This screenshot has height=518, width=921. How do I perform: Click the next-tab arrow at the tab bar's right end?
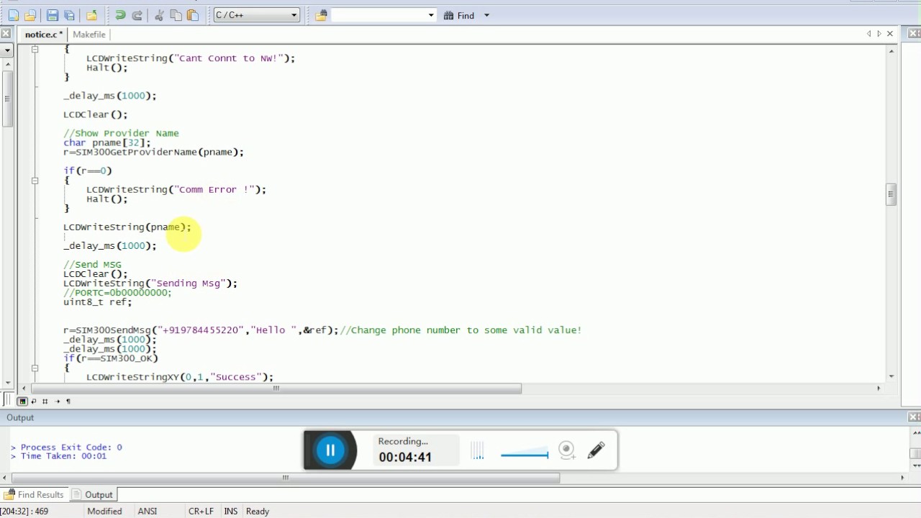879,34
